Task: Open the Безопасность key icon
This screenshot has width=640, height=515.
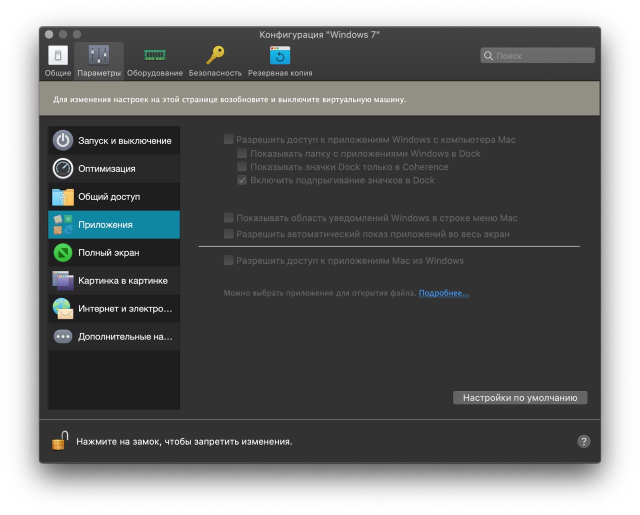Action: tap(215, 55)
